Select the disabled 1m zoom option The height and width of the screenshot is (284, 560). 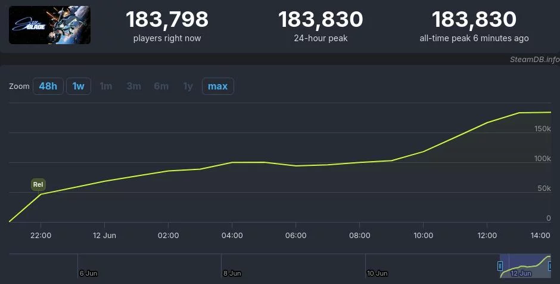pyautogui.click(x=105, y=86)
